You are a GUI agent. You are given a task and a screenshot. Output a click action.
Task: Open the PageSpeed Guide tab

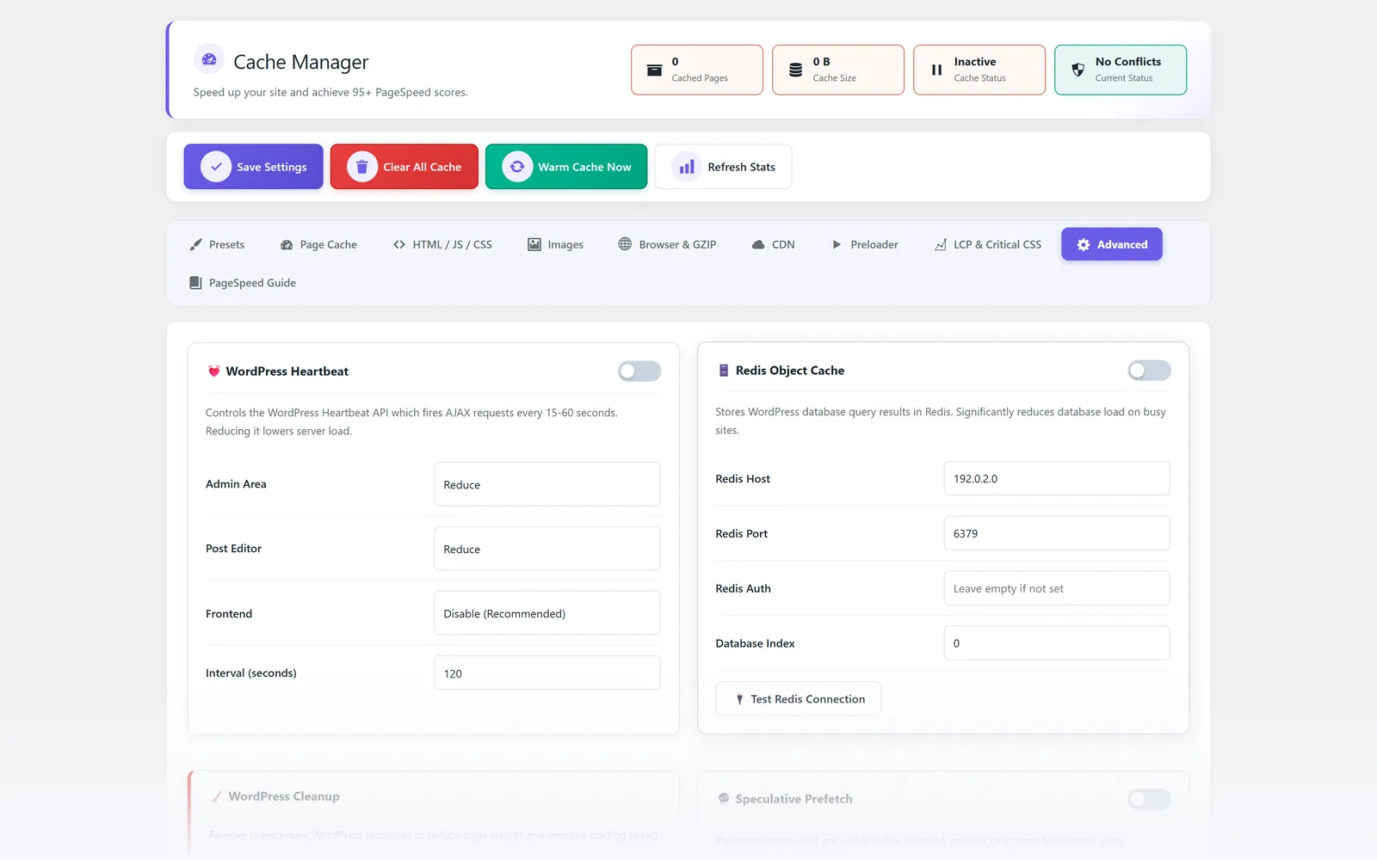243,283
